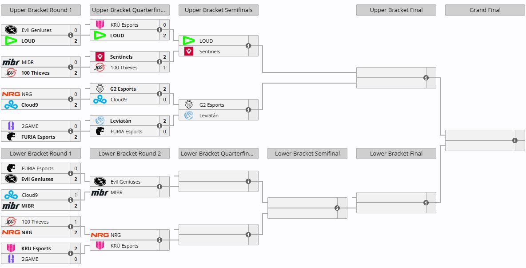This screenshot has width=526, height=268.
Task: Open Lower Bracket Final match info icon
Action: coord(426,203)
